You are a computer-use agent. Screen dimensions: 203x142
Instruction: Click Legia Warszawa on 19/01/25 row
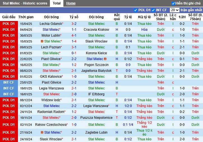click(x=51, y=88)
